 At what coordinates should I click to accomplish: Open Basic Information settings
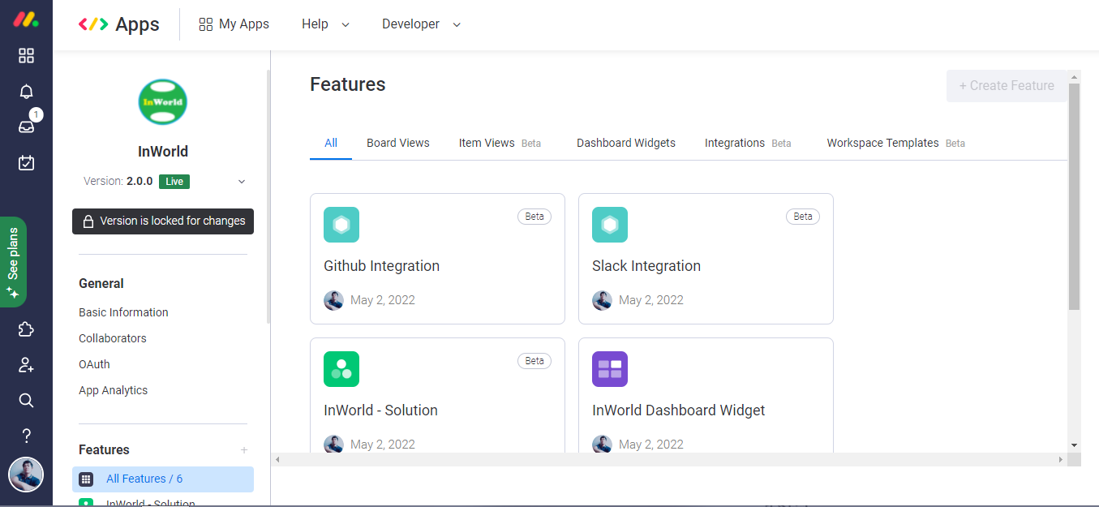click(123, 312)
